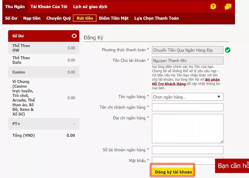This screenshot has height=178, width=249.
Task: Go to Nạp tiền section
Action: [32, 18]
